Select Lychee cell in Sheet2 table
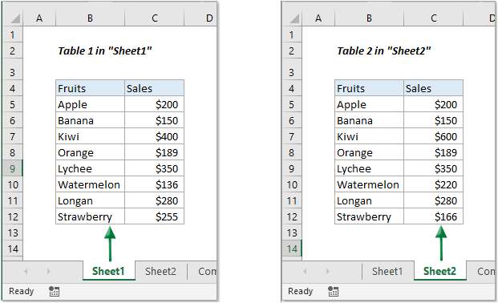Viewport: 498px width, 303px height. pyautogui.click(x=369, y=168)
